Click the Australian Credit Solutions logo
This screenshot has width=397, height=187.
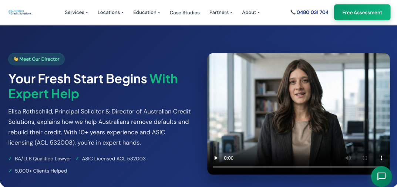coord(20,12)
